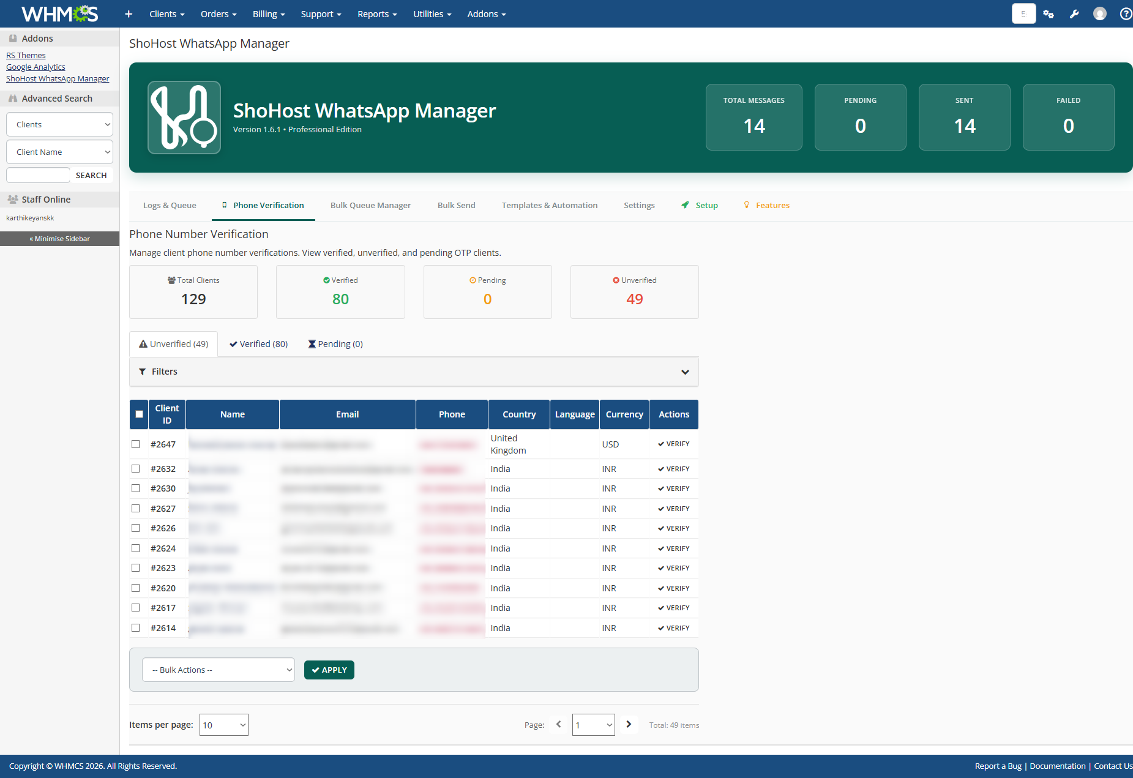Check the box for client #2627
Screen dimensions: 1133x778
(x=136, y=508)
